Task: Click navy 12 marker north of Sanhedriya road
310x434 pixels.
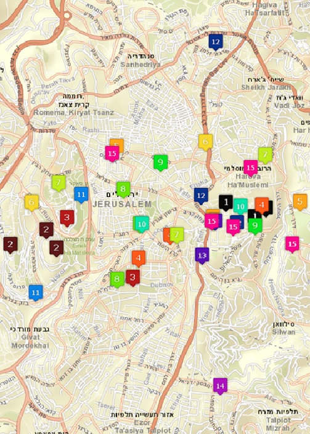Action: (216, 42)
